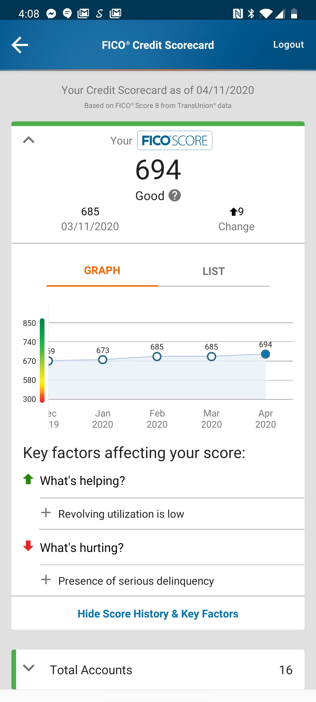Screen dimensions: 316x702
Task: Collapse the FICO Score card chevron
Action: coord(29,140)
